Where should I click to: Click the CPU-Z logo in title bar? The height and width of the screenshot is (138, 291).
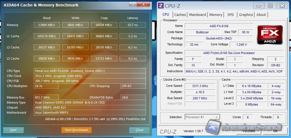(x=161, y=6)
